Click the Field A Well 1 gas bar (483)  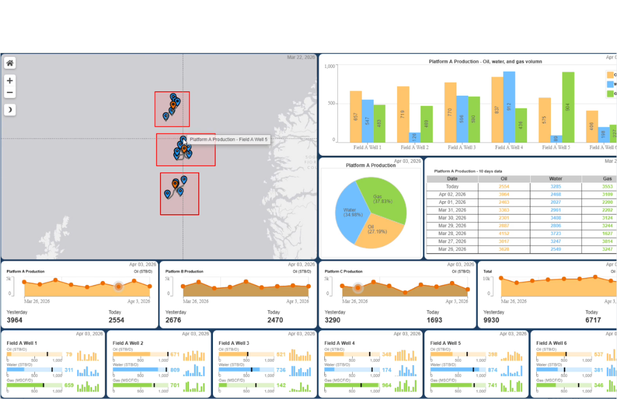click(379, 124)
